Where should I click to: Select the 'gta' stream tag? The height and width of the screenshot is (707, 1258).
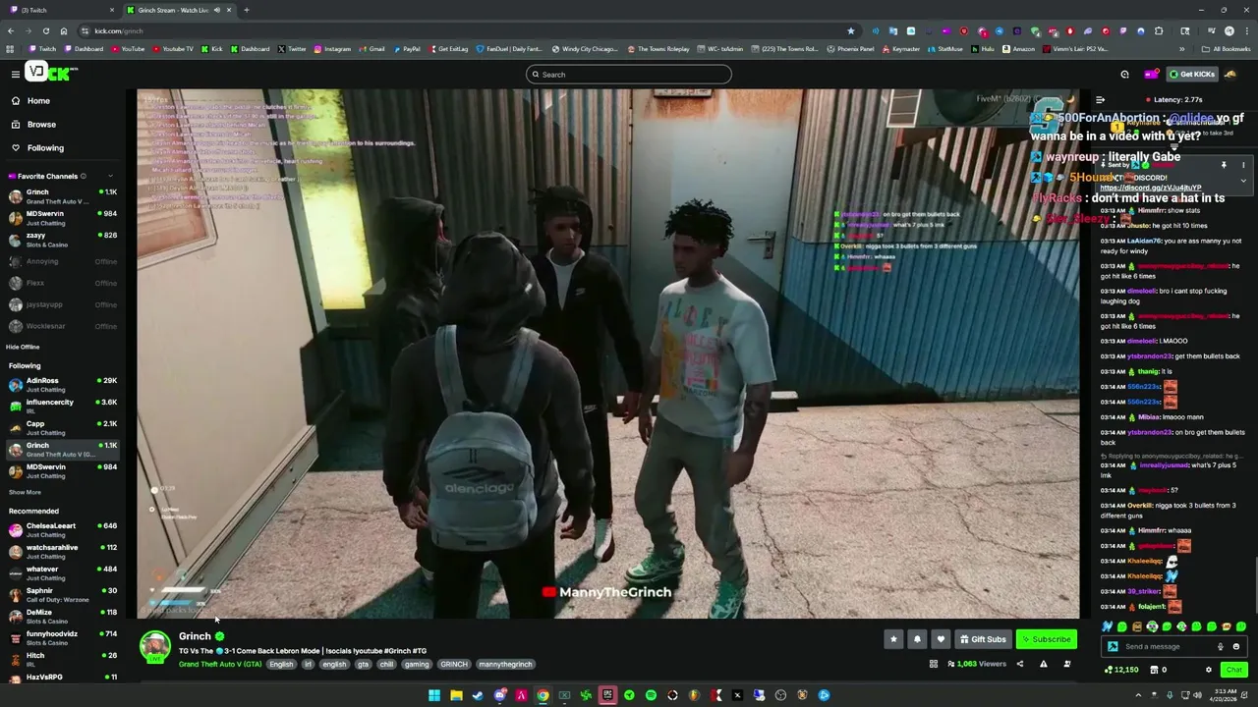[363, 664]
